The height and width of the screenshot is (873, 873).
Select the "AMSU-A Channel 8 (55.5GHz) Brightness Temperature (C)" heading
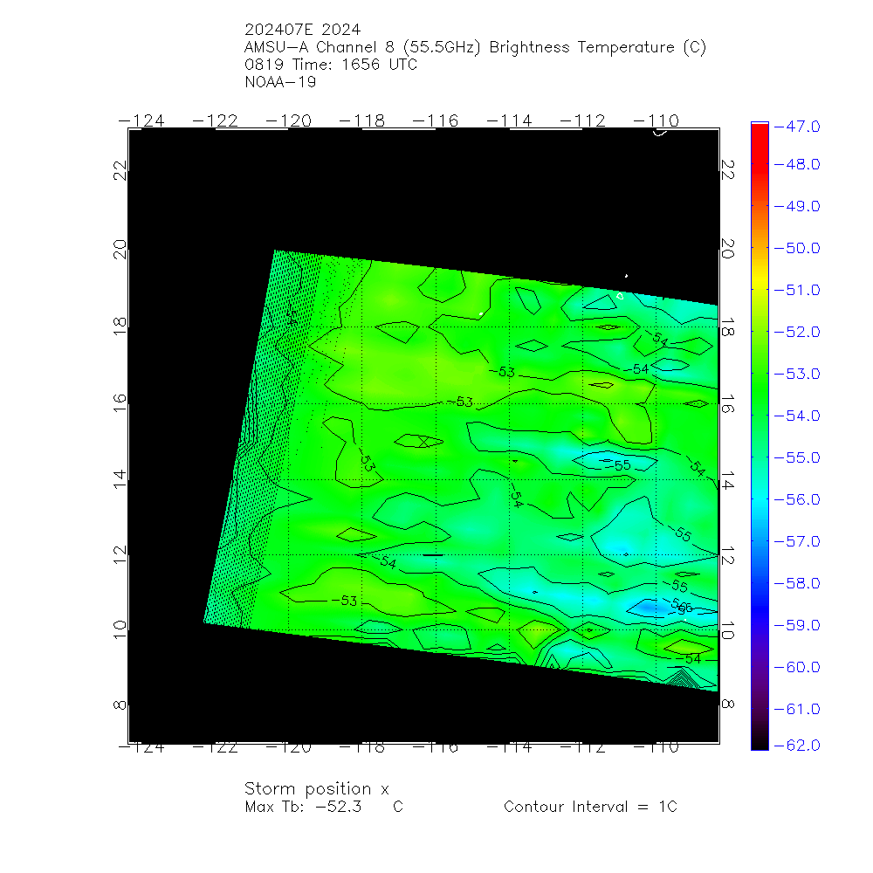point(475,47)
